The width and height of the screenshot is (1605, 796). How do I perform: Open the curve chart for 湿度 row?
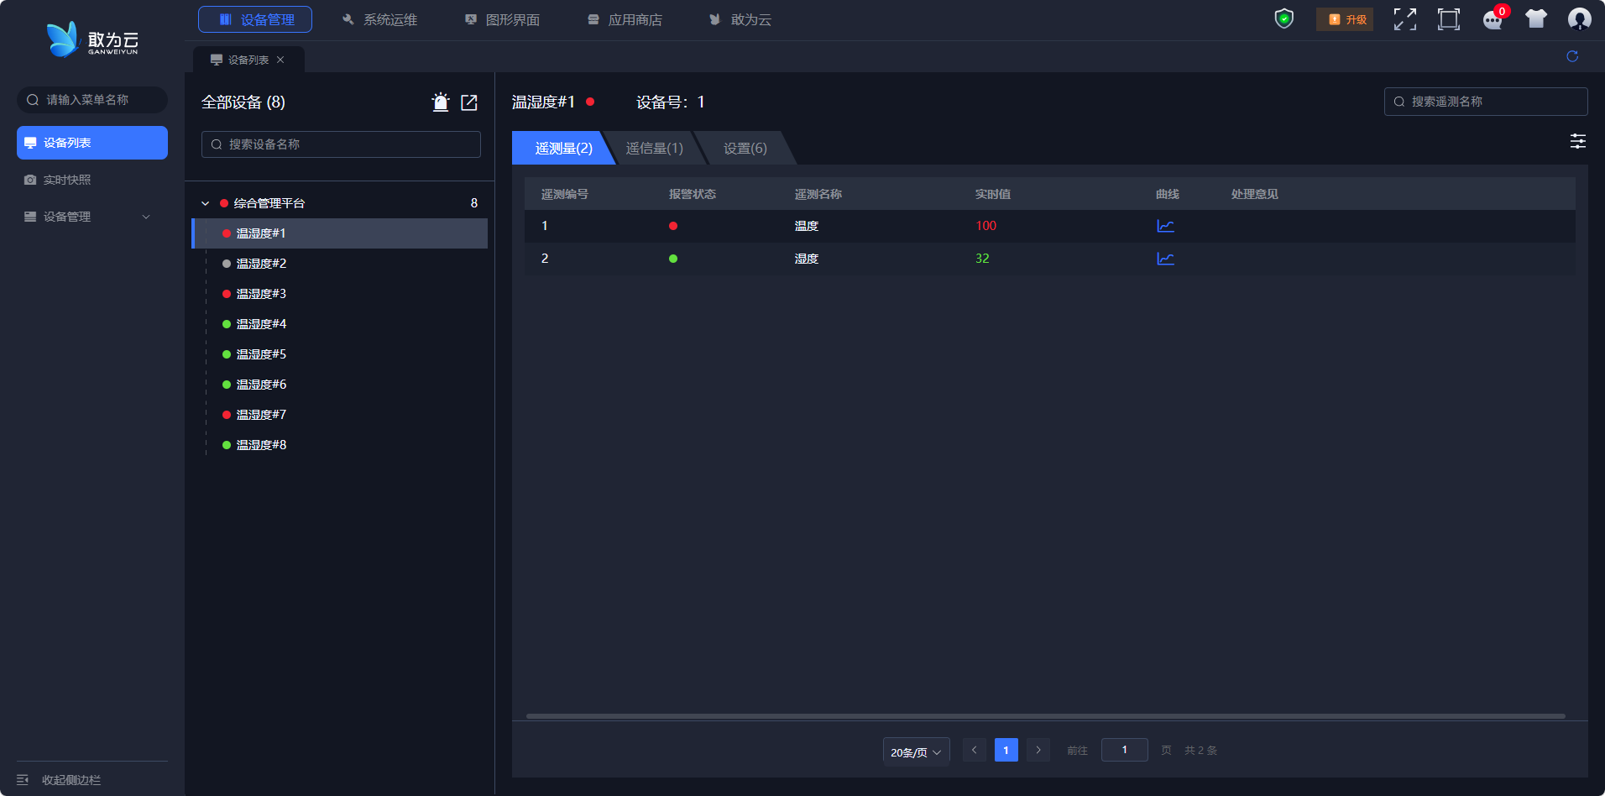coord(1165,259)
